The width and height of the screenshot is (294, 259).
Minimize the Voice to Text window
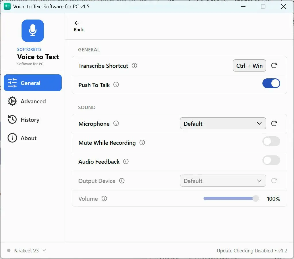[243, 7]
